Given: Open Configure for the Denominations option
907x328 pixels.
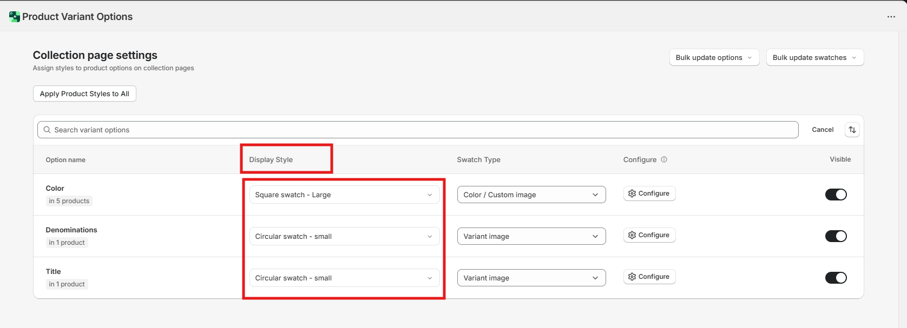Looking at the screenshot, I should pyautogui.click(x=649, y=235).
